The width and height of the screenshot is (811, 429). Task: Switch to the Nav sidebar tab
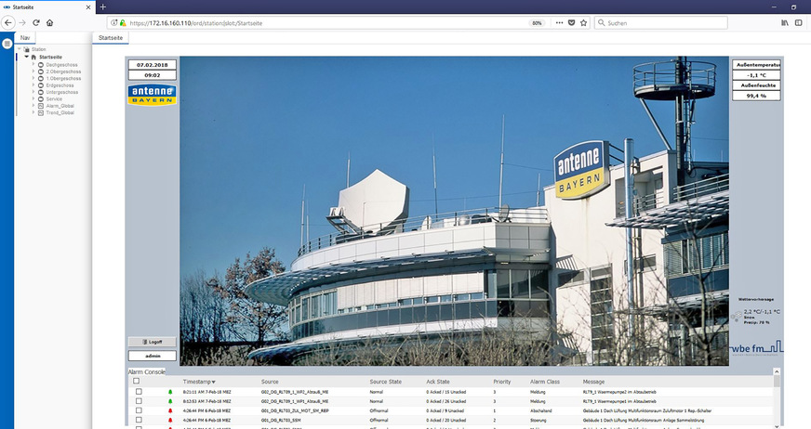[x=25, y=38]
